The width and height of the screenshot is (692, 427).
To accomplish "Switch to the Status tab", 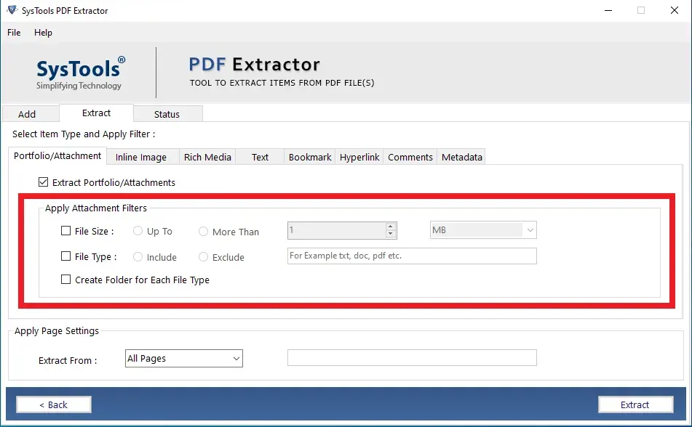I will click(x=167, y=114).
